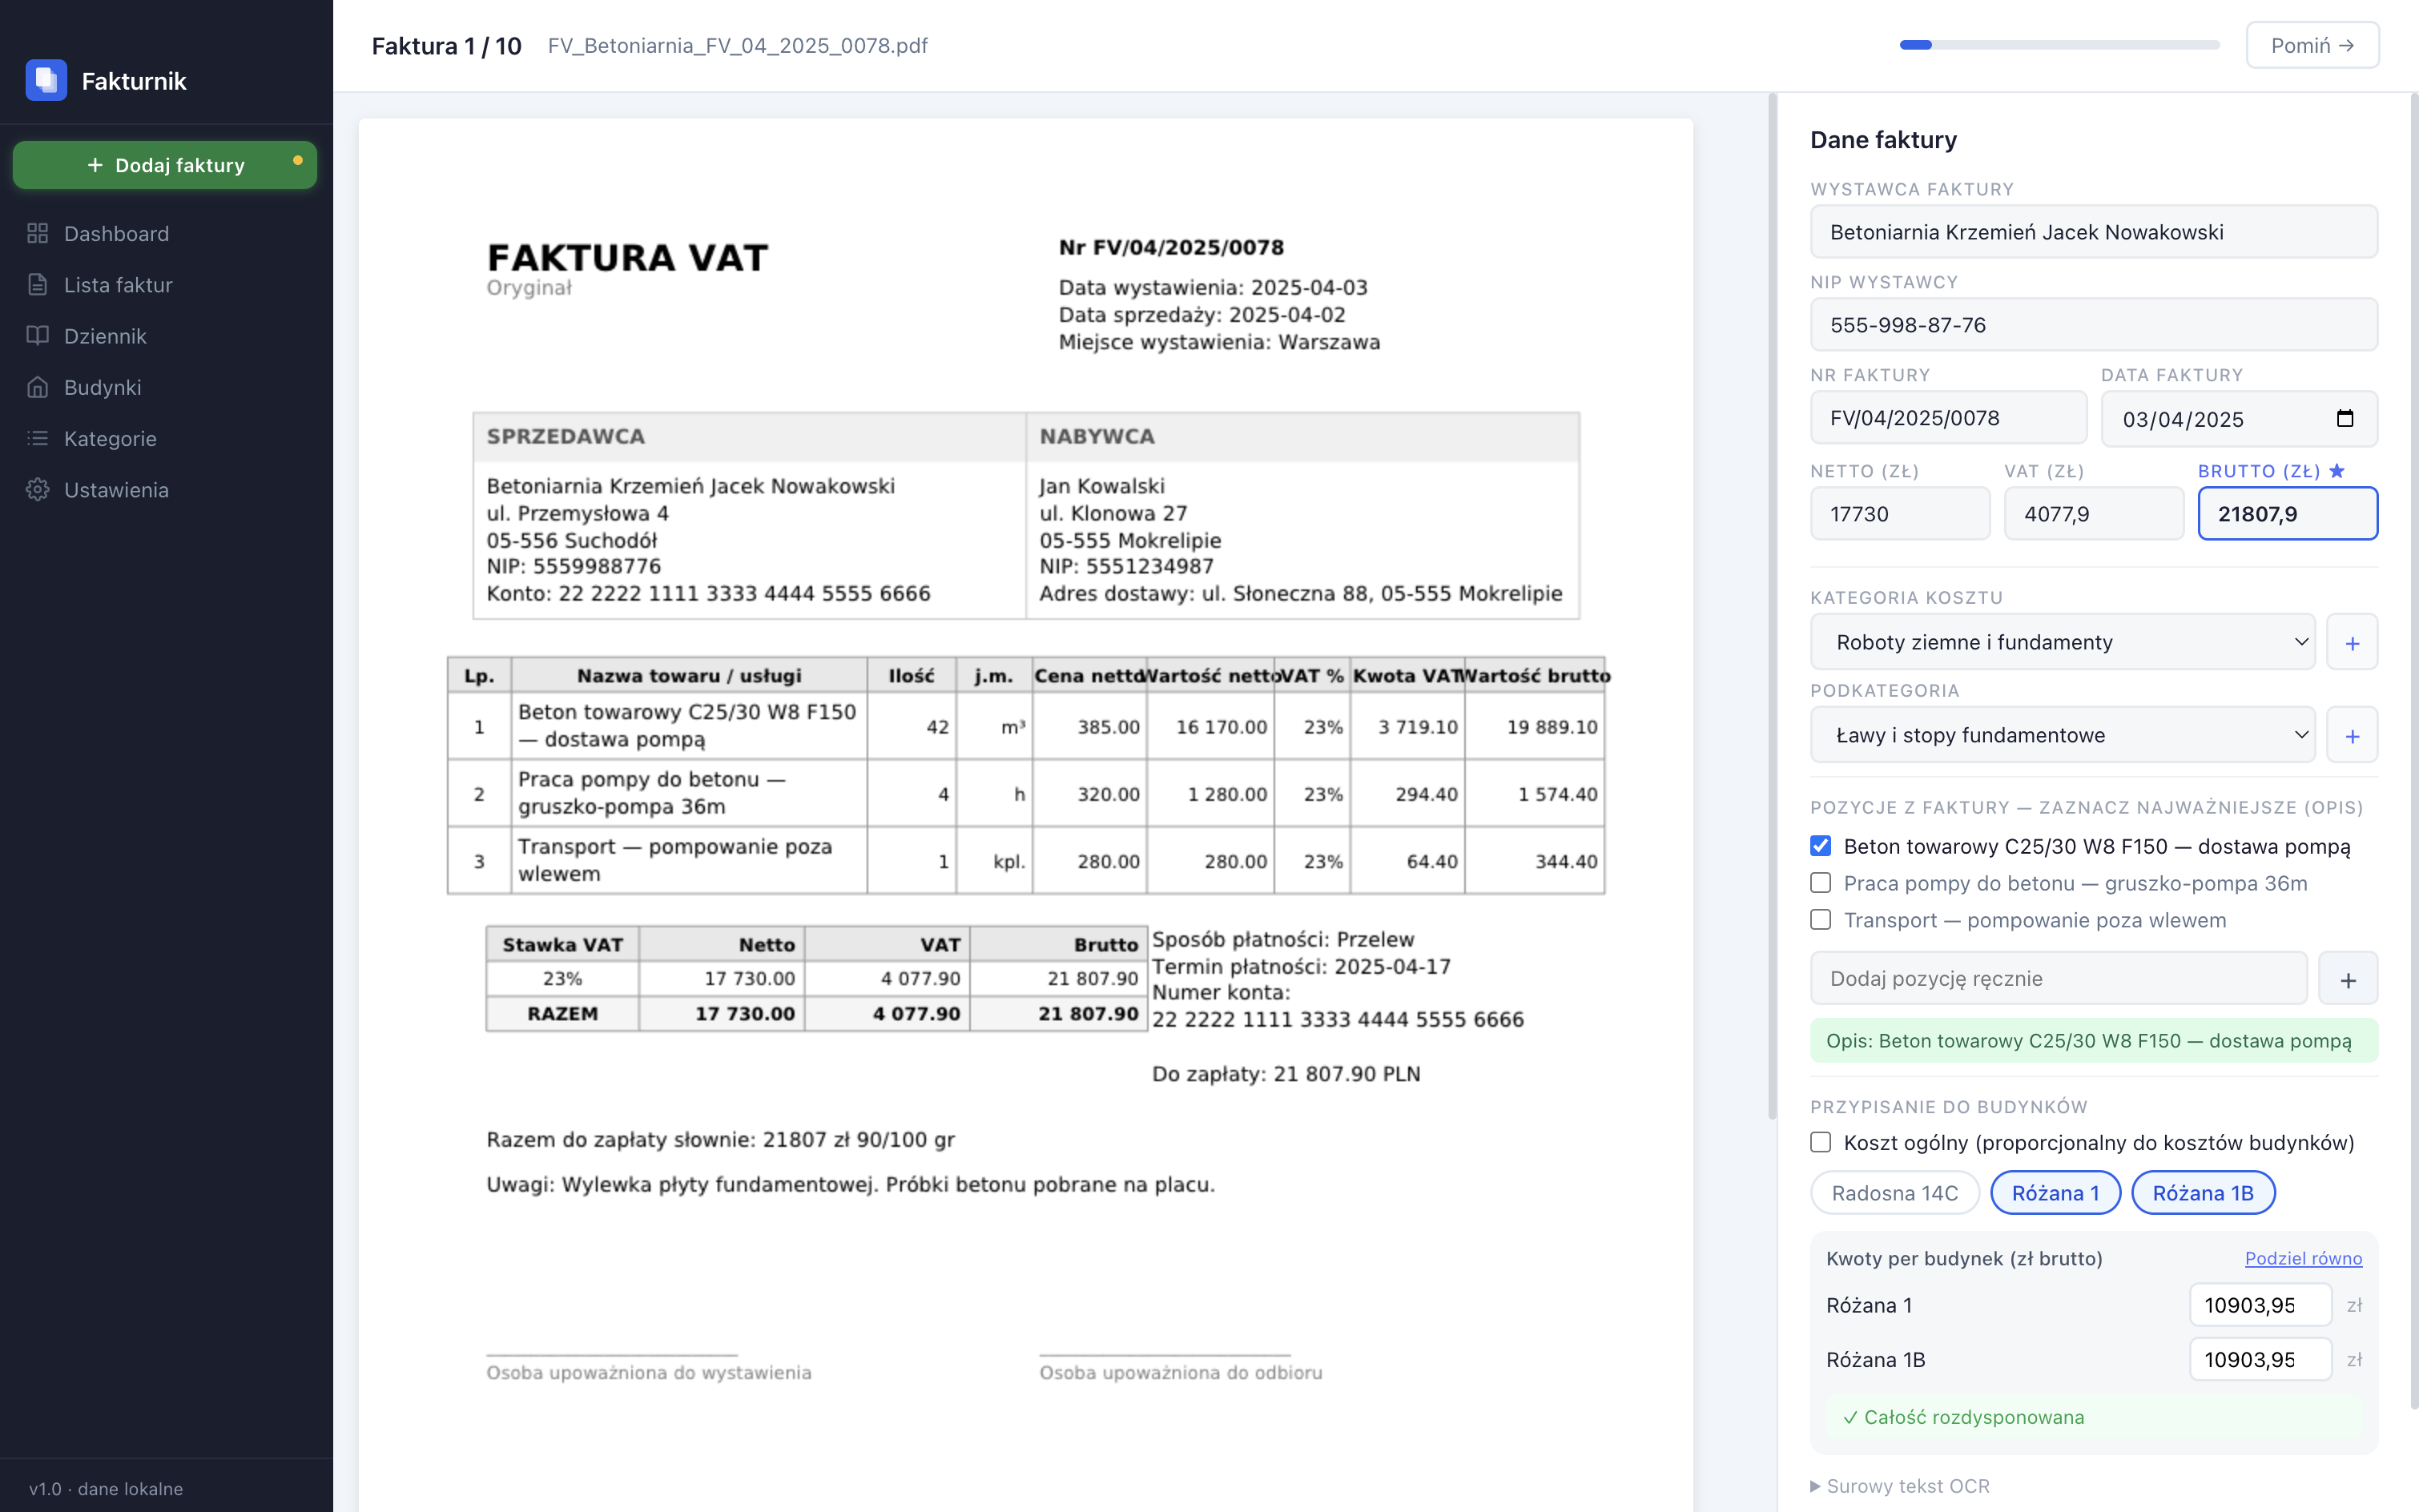Click the 19 889.10 brutto cell
Screen dimensions: 2419x1512
[1535, 727]
